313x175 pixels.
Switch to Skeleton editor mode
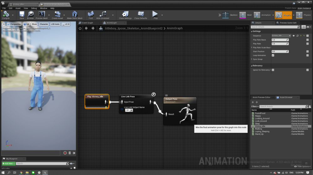[230, 15]
